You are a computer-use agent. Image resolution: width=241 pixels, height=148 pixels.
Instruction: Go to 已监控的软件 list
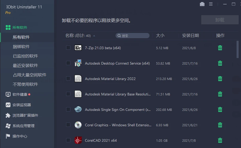(25, 56)
